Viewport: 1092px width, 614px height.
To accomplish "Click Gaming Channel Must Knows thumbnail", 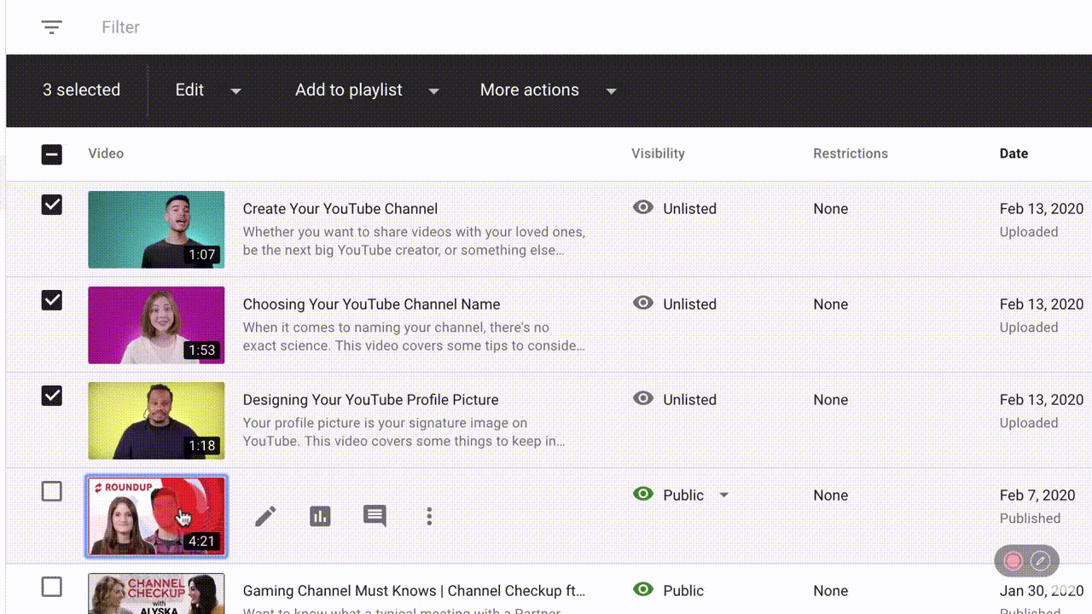I will (156, 594).
